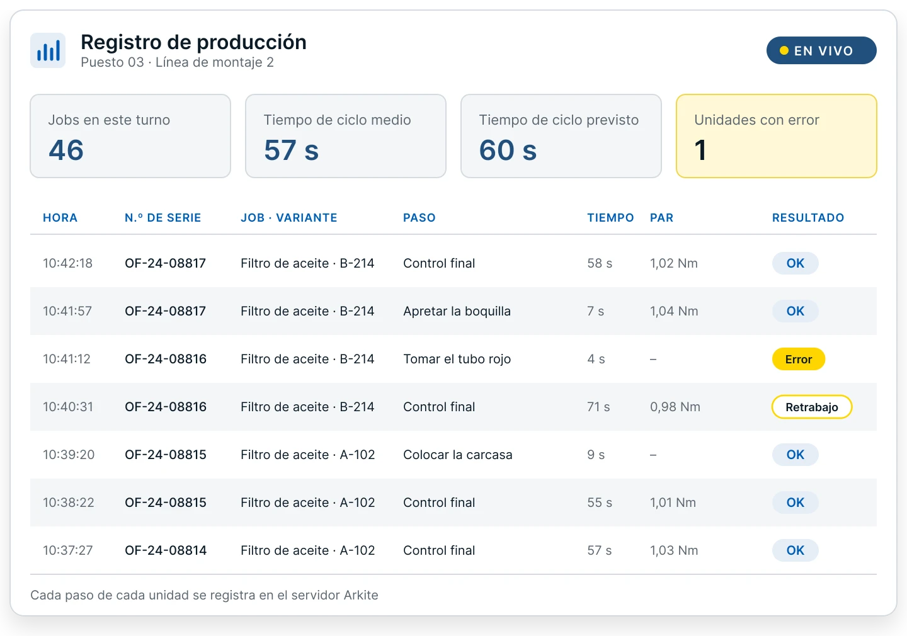Open the Unidades con error card

777,136
